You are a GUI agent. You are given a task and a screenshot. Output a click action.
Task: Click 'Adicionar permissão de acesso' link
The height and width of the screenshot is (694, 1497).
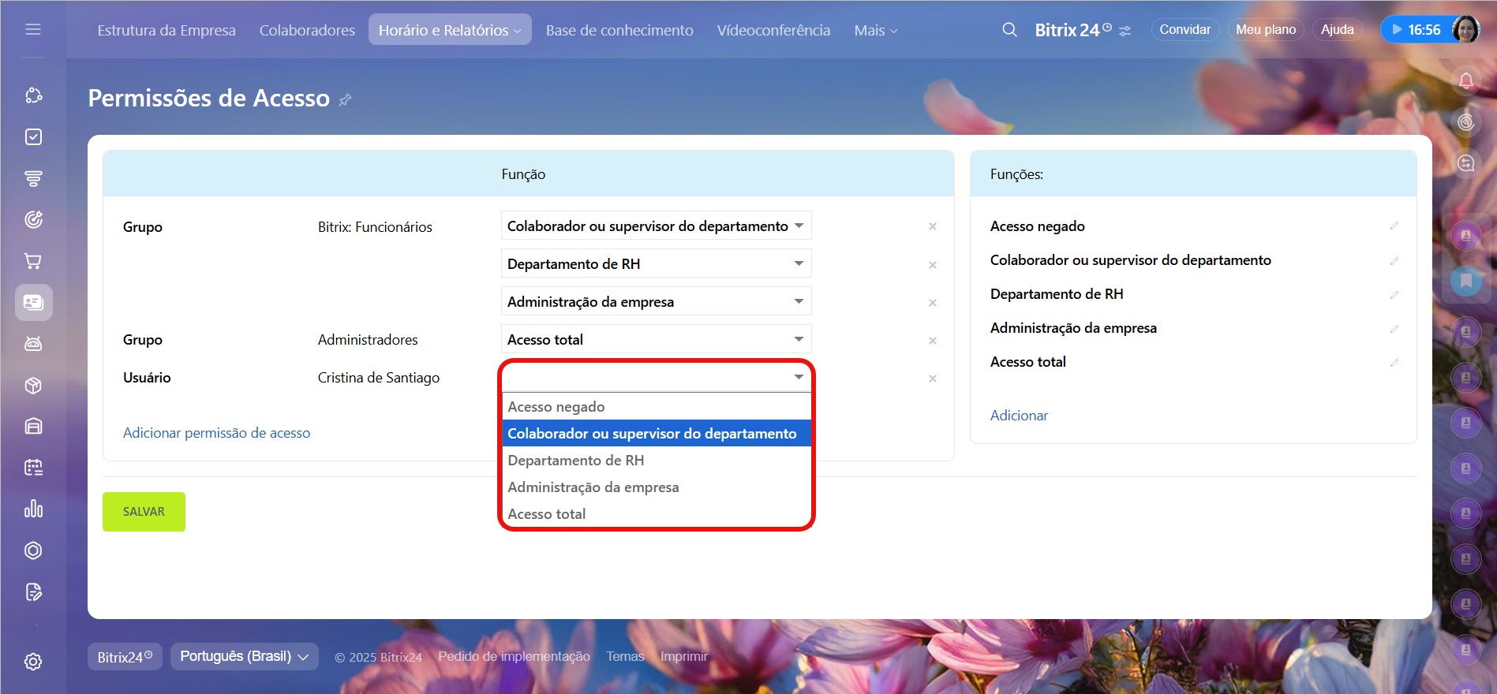click(216, 433)
